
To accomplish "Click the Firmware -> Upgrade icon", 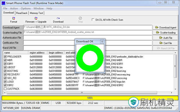I will 36,20.
